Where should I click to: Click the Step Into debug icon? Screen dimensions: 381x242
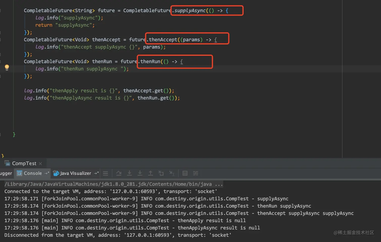129,173
